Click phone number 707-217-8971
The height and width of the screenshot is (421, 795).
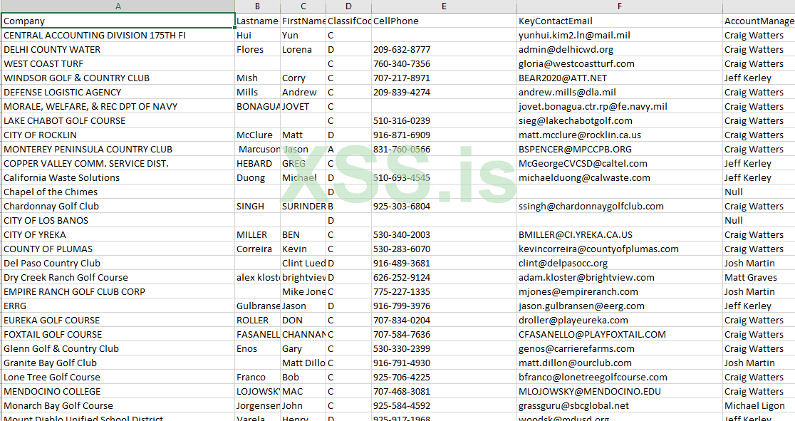402,78
